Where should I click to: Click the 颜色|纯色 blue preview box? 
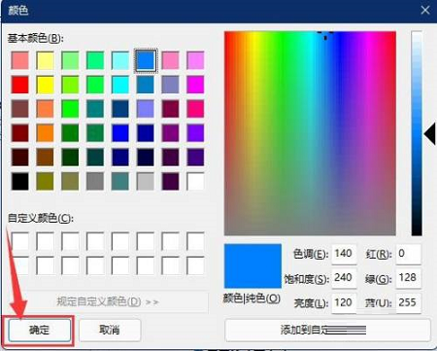(x=252, y=266)
